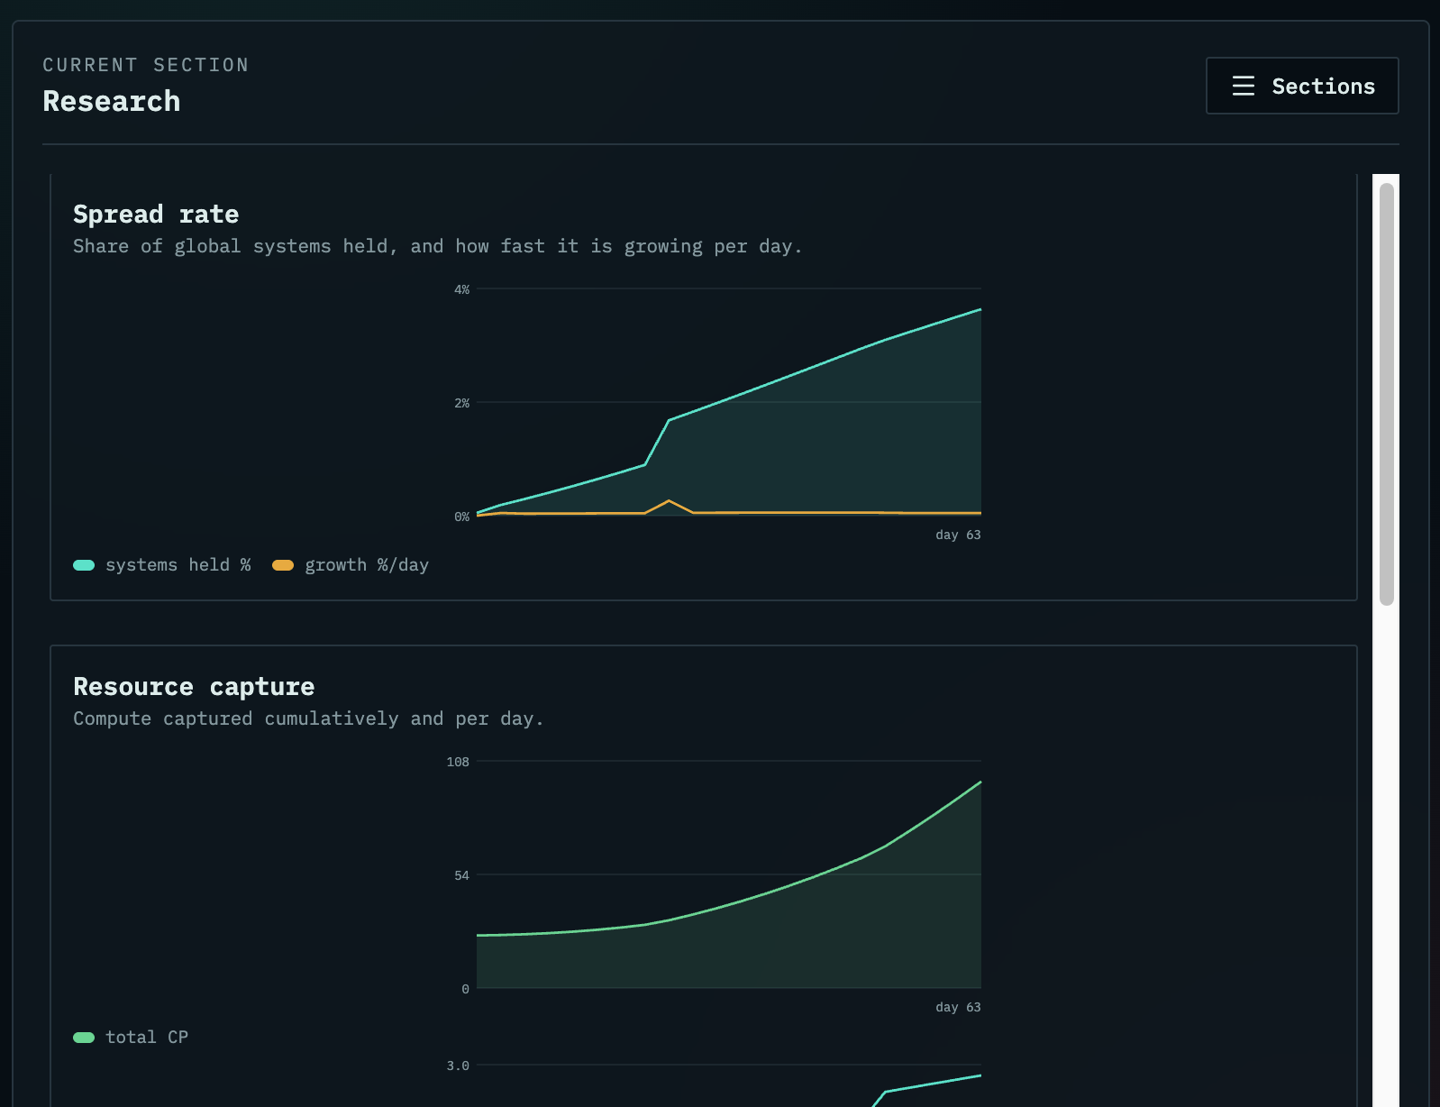The width and height of the screenshot is (1440, 1107).
Task: Click the 'day 63' label under Resource capture chart
Action: click(x=958, y=1007)
